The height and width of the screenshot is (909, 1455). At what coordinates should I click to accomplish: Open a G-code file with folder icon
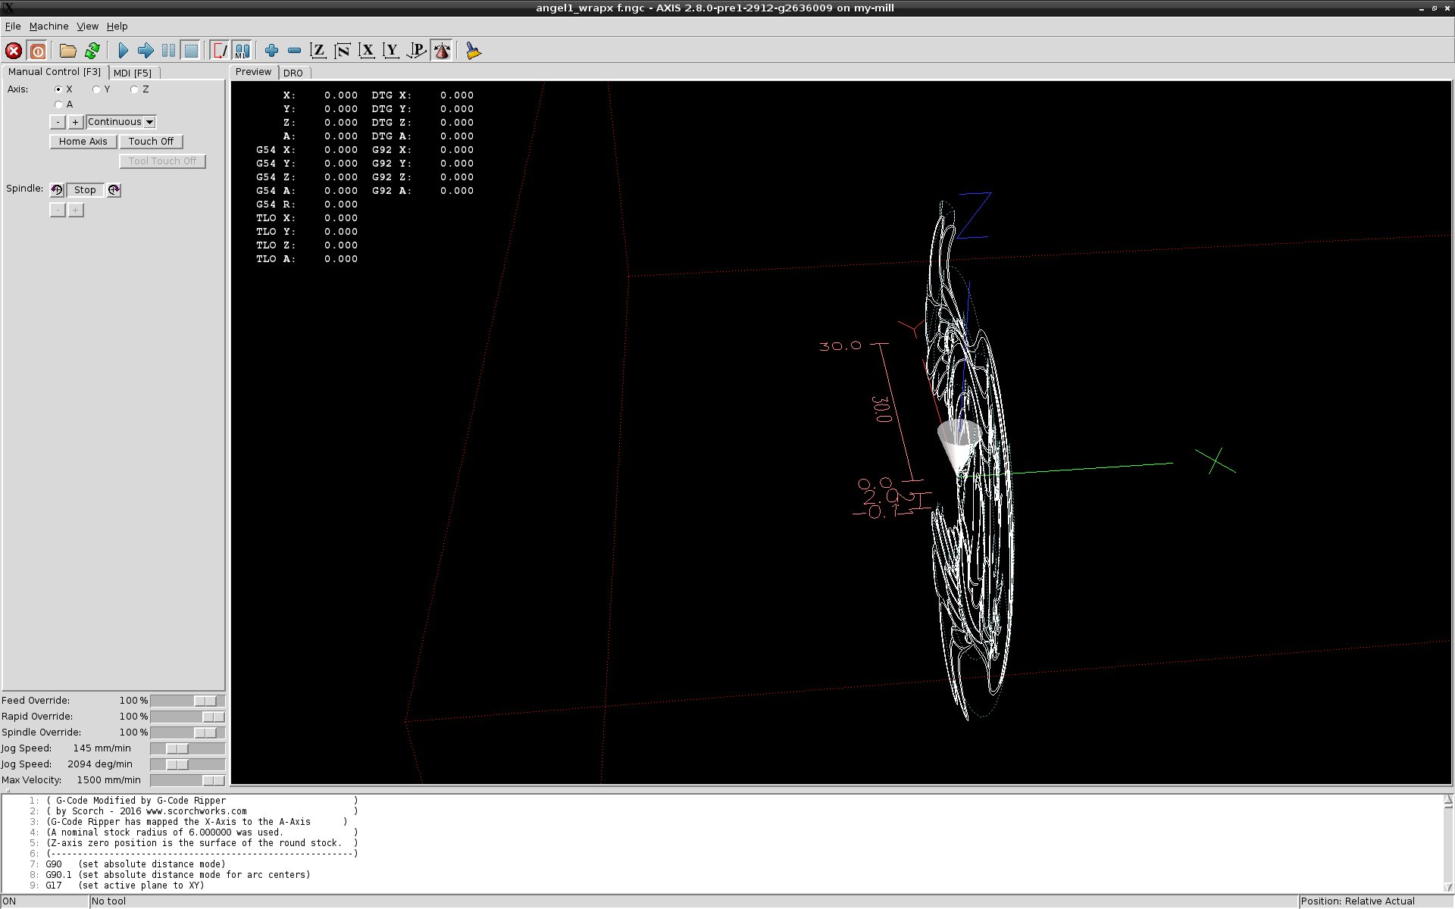tap(68, 51)
